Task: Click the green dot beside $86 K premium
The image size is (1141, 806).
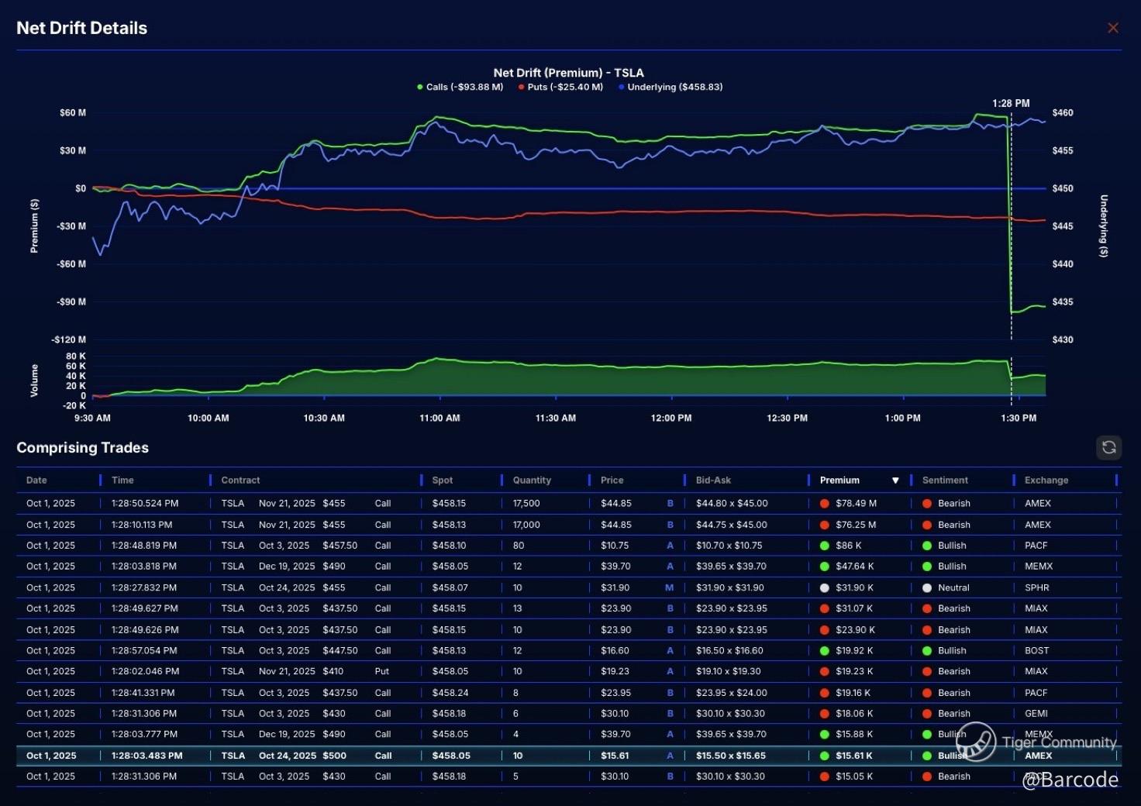Action: coord(825,546)
